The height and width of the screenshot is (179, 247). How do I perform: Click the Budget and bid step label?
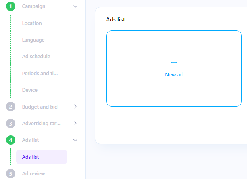[40, 107]
